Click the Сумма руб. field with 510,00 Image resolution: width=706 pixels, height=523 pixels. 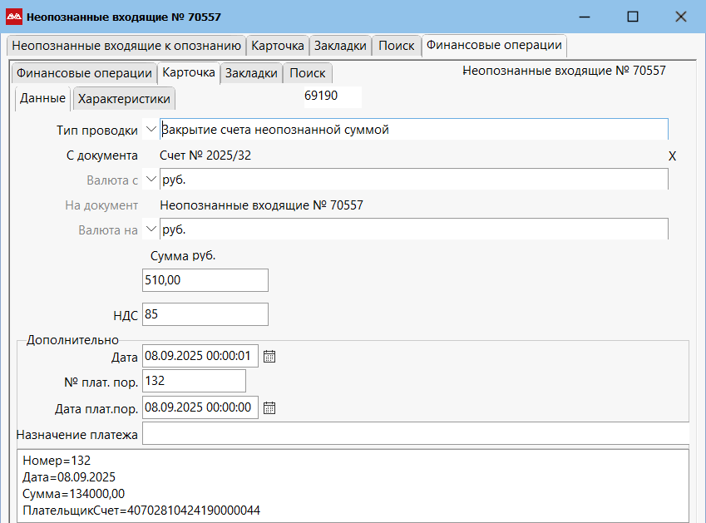pos(205,281)
